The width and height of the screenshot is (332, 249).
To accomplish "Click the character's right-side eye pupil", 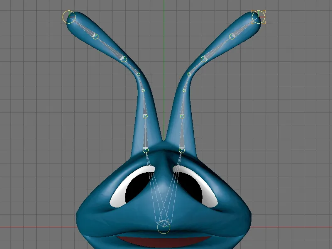I will click(x=190, y=188).
